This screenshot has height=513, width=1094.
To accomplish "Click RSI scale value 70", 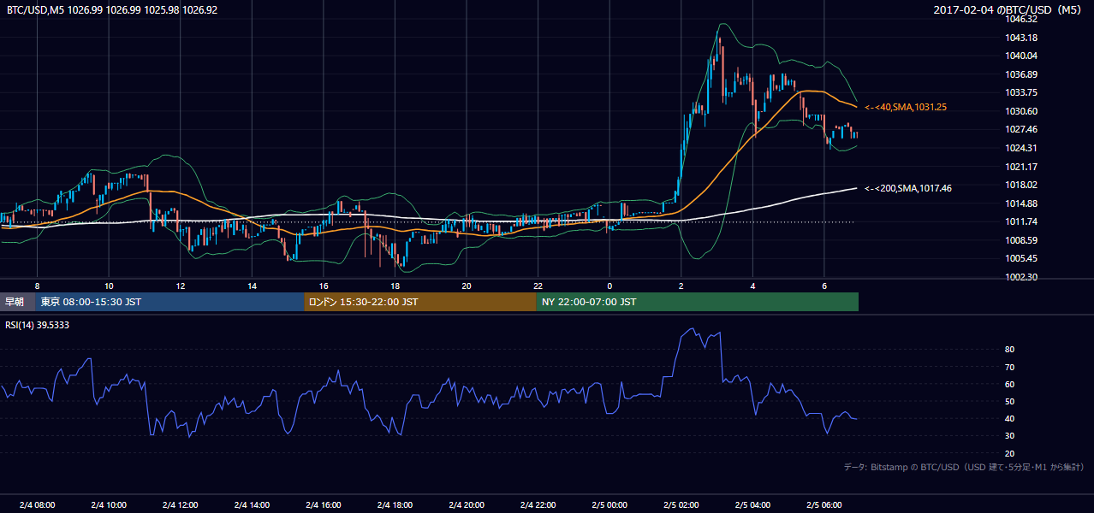I will [x=1010, y=367].
